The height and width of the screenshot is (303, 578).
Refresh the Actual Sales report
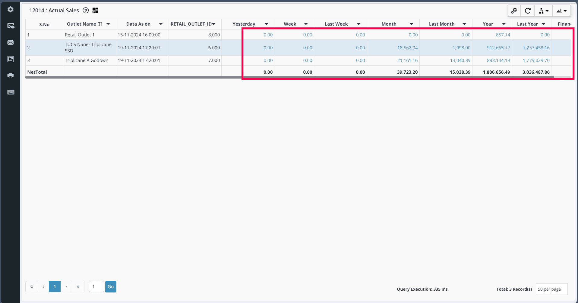coord(528,11)
